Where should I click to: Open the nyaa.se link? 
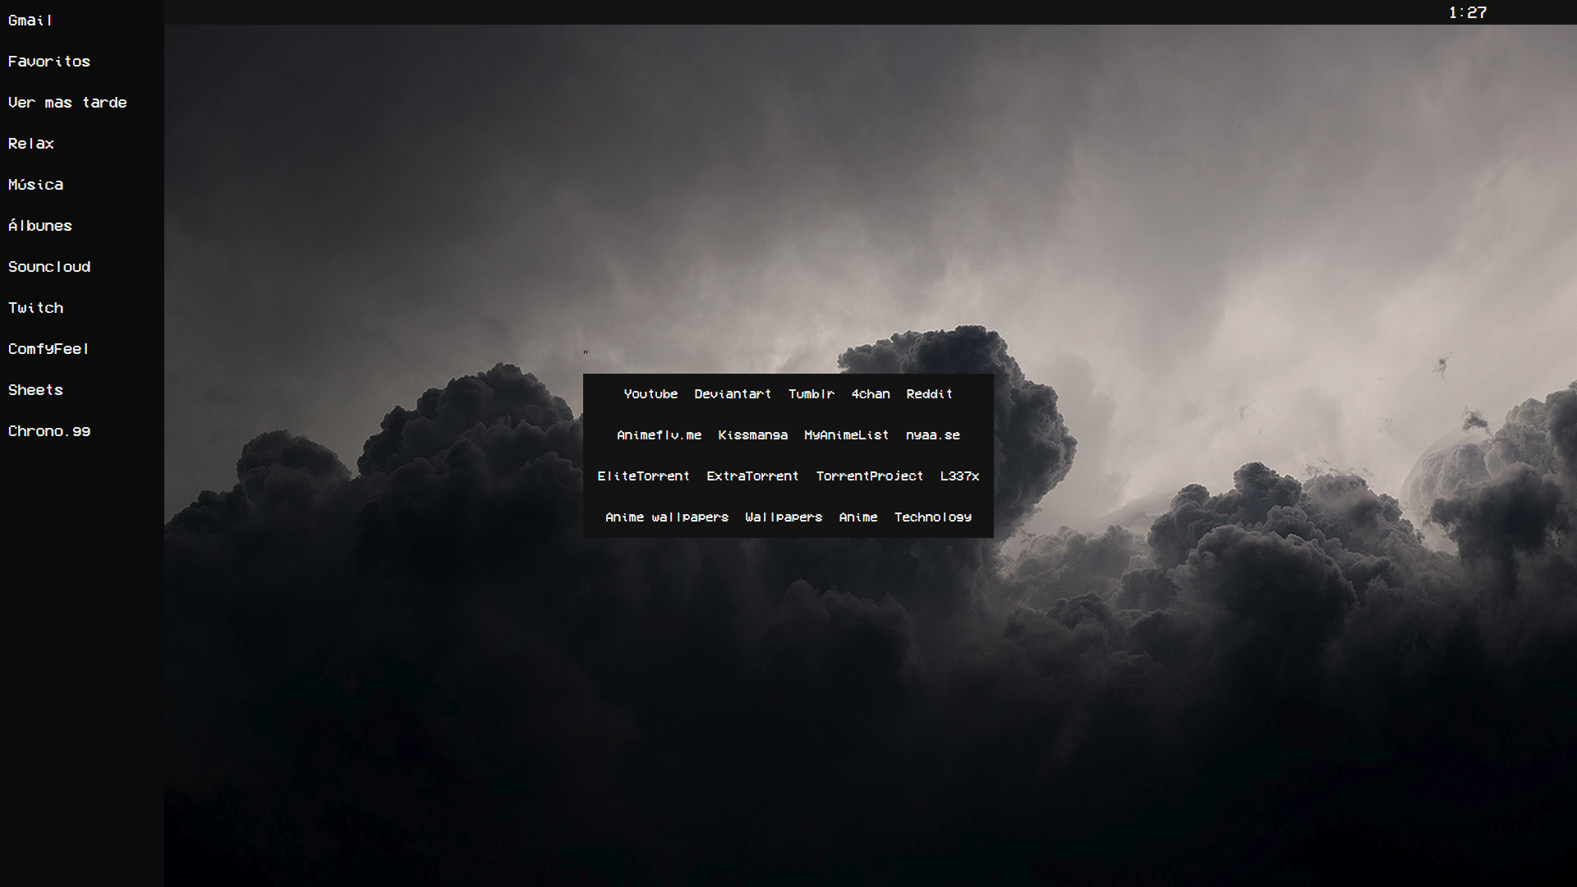pos(933,435)
